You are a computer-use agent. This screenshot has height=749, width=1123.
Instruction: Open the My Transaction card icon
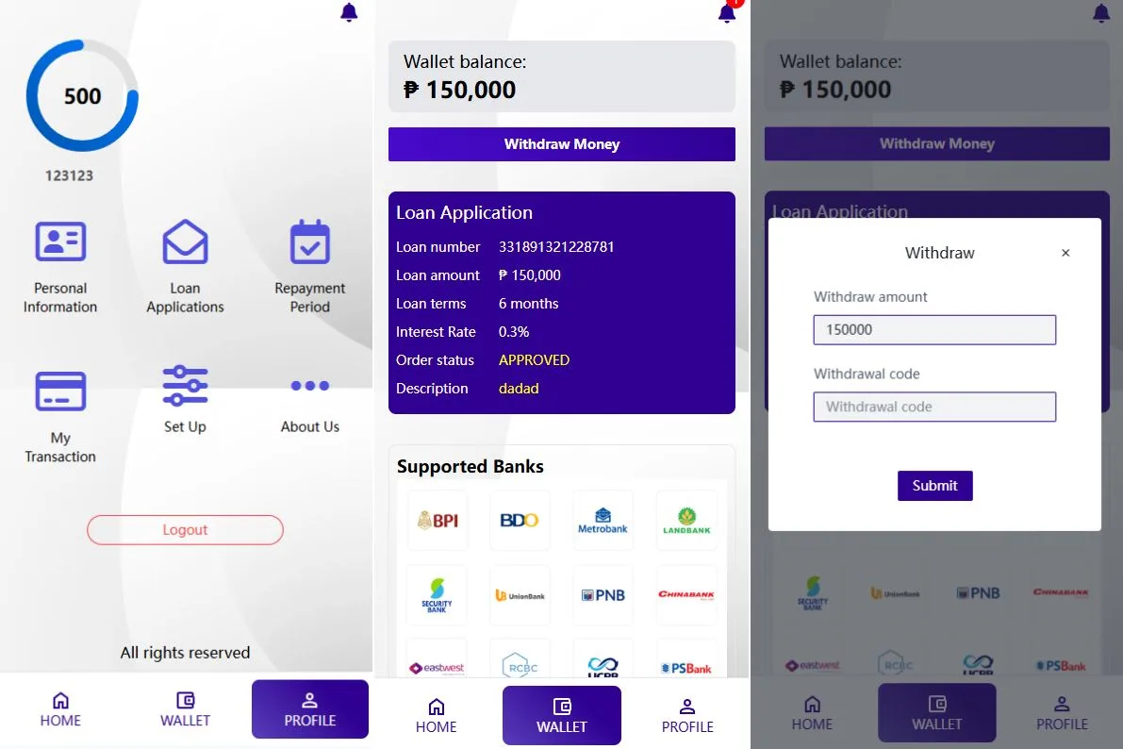click(60, 391)
